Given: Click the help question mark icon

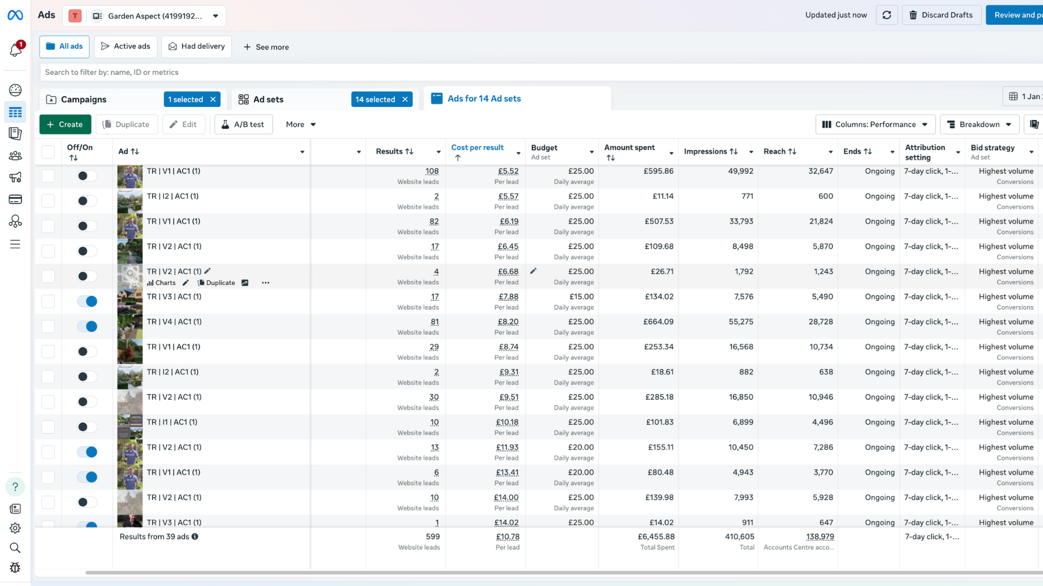Looking at the screenshot, I should [x=15, y=487].
